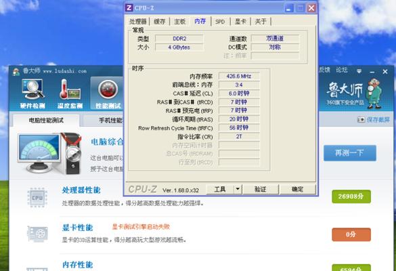396x271 pixels.
Task: Click 显卡测试引擎启动失败 error message
Action: click(141, 227)
